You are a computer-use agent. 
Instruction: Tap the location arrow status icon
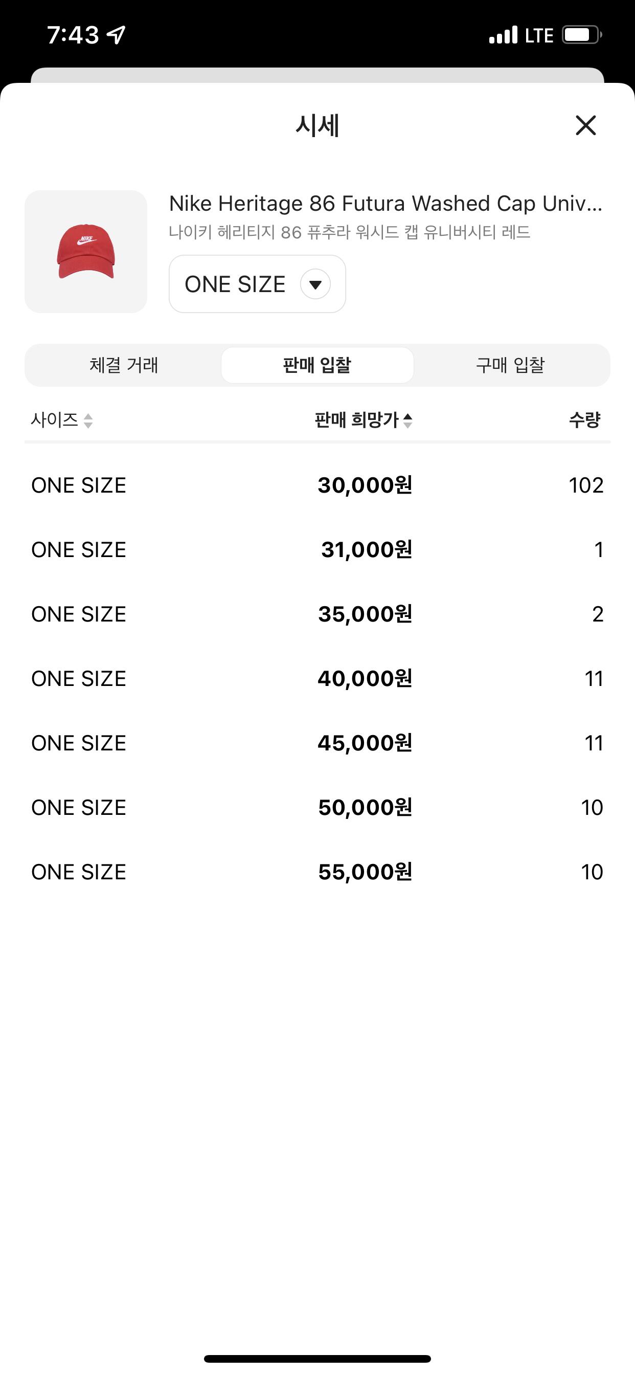pyautogui.click(x=116, y=35)
